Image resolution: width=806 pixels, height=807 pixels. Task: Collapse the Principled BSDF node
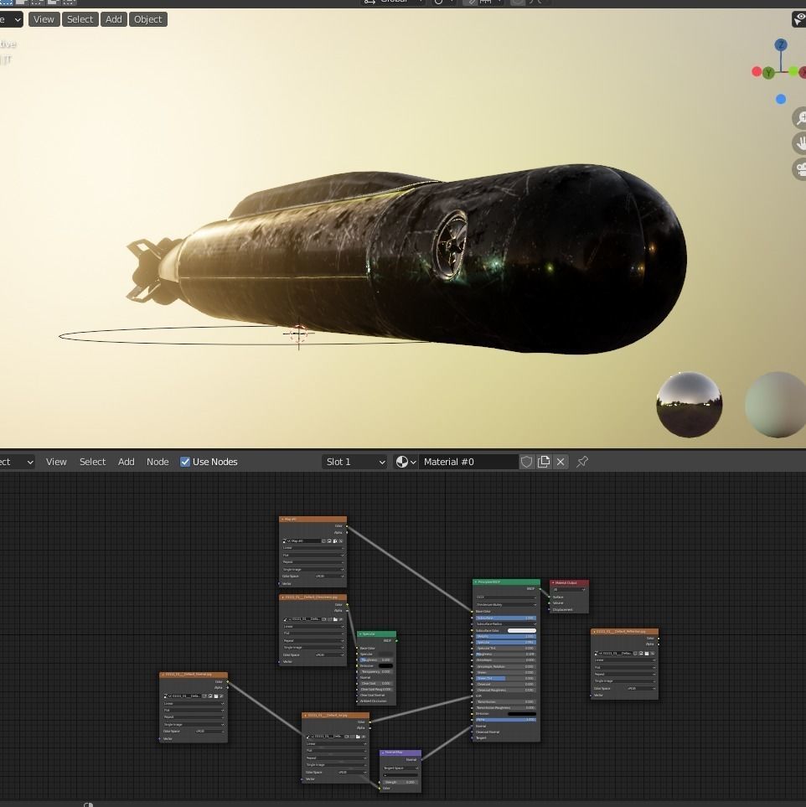[x=476, y=582]
